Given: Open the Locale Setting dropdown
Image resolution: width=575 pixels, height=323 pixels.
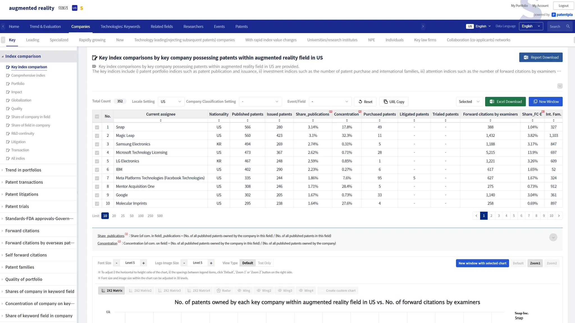Looking at the screenshot, I should pyautogui.click(x=171, y=102).
